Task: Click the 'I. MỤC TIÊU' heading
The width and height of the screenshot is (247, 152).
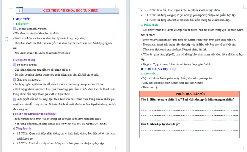Action: (22, 19)
